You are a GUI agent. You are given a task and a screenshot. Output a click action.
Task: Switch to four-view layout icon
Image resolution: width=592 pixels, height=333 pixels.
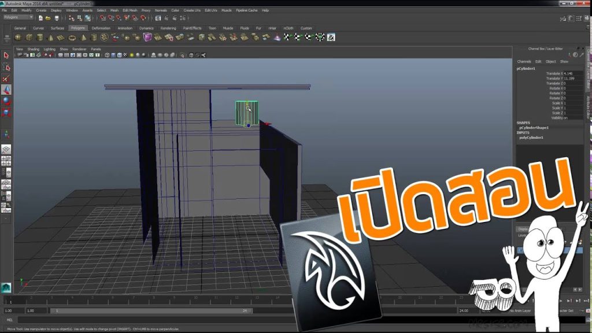6,161
